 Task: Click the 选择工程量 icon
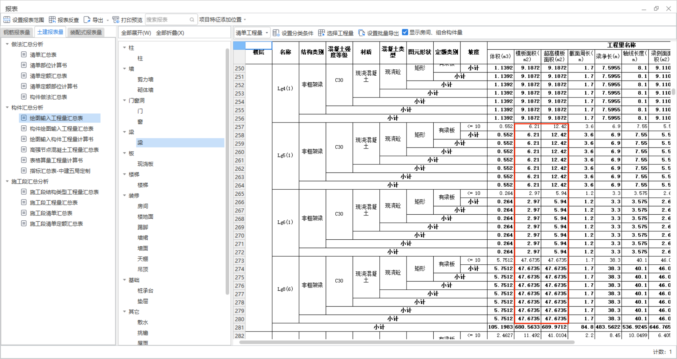click(321, 33)
